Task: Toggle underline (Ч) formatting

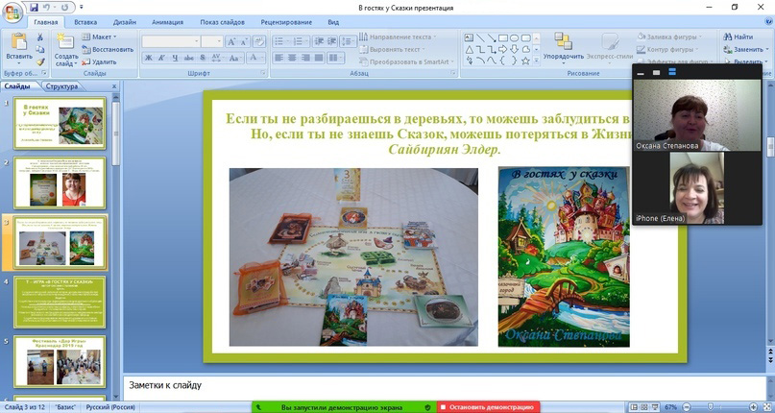Action: click(175, 58)
